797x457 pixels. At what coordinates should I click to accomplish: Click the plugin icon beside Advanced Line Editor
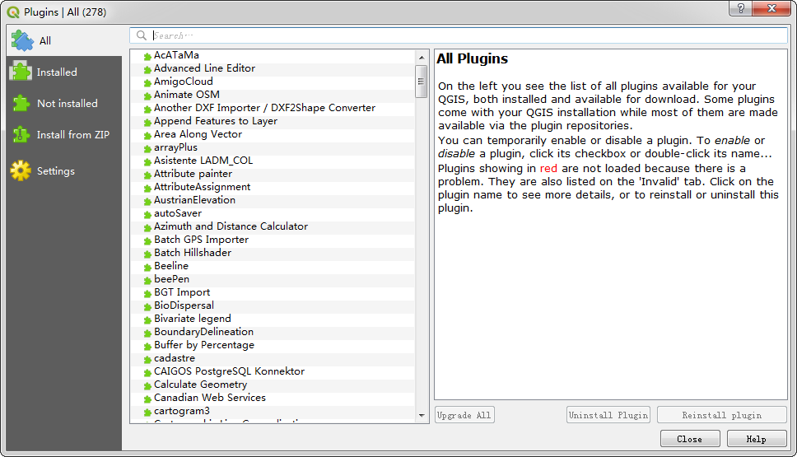coord(147,69)
